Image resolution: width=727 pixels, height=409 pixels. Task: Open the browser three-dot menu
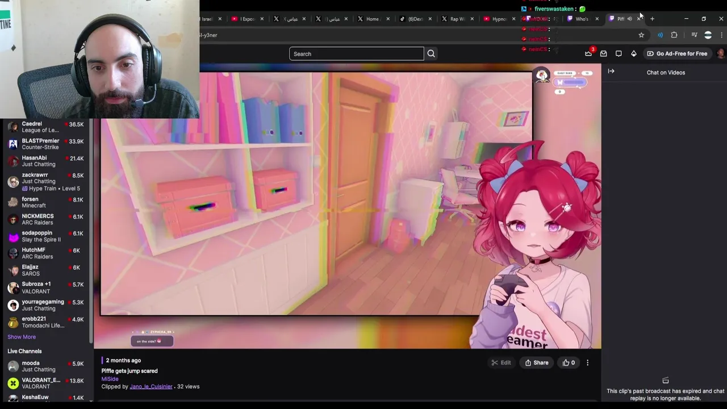pos(721,35)
